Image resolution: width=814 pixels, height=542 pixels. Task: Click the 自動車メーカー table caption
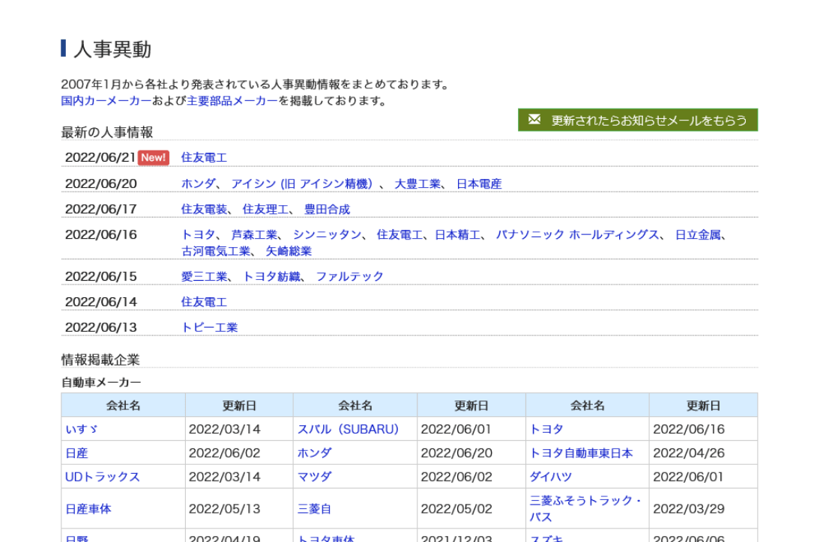pos(101,383)
